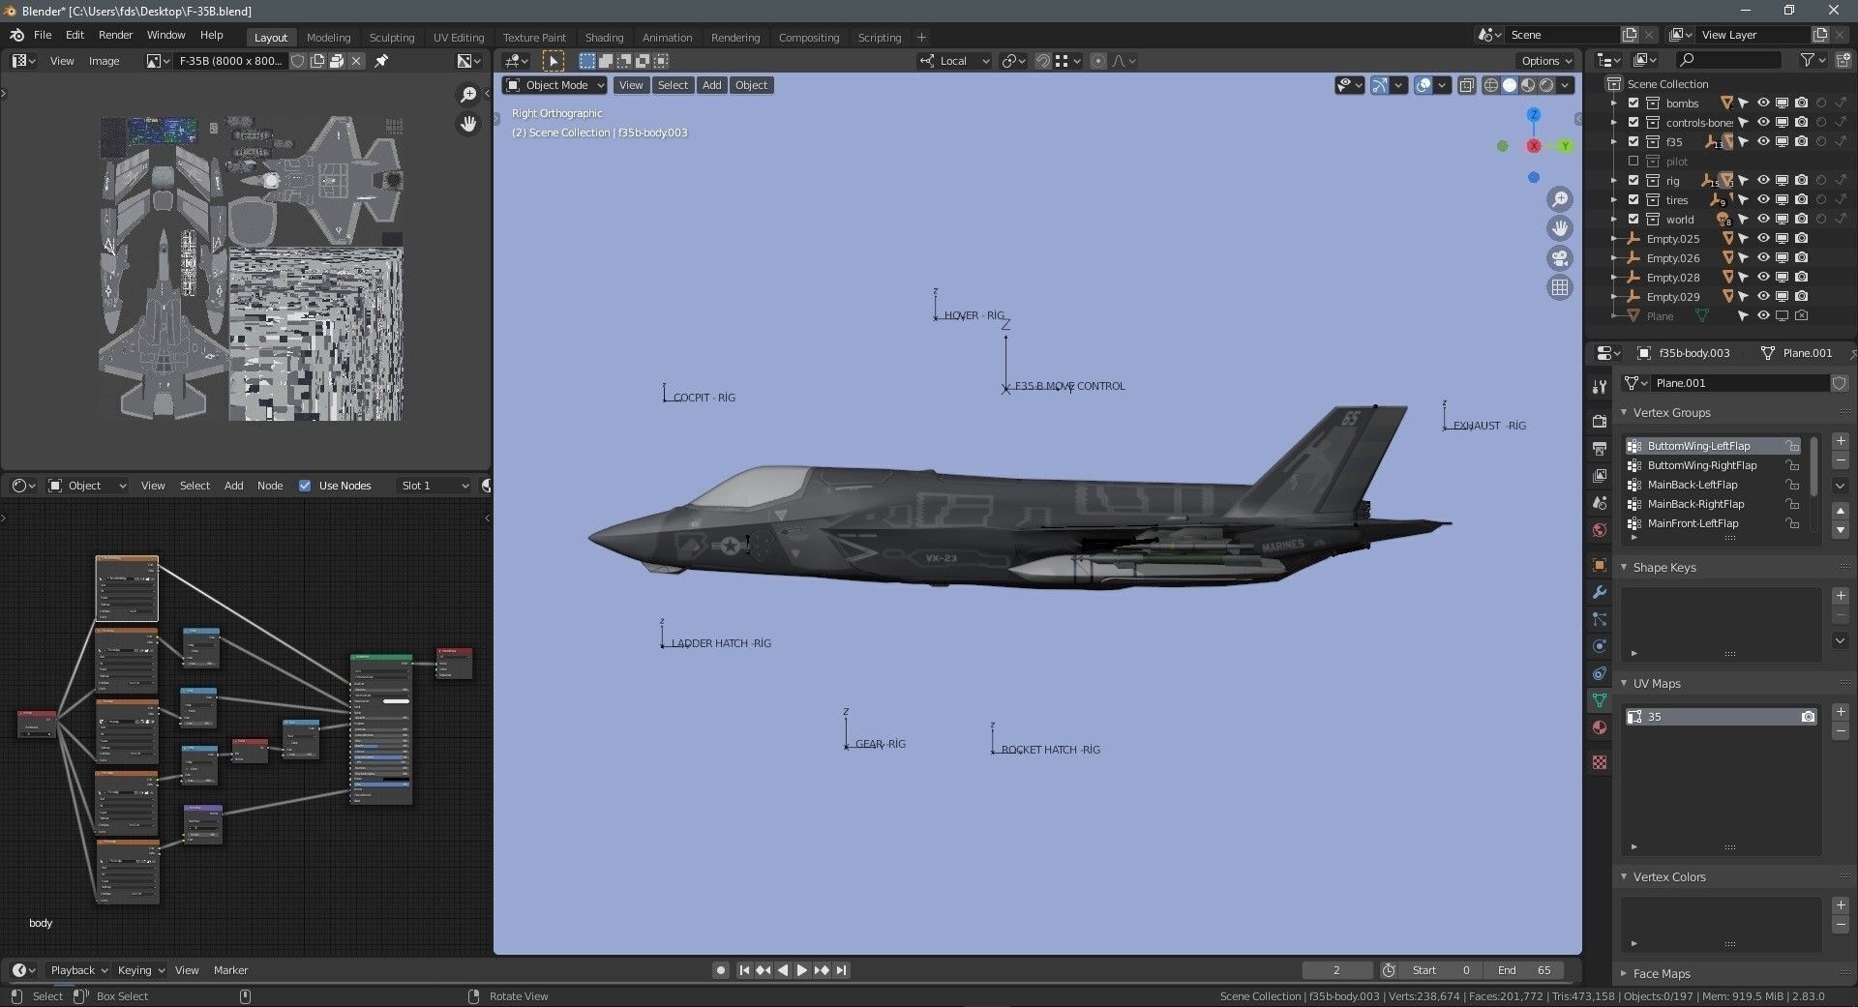Open the Options dropdown in viewport
Screen dimensions: 1858x1007
[1545, 61]
